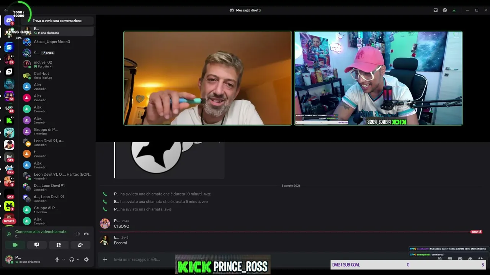Open own profile avatar panel

tap(9, 259)
